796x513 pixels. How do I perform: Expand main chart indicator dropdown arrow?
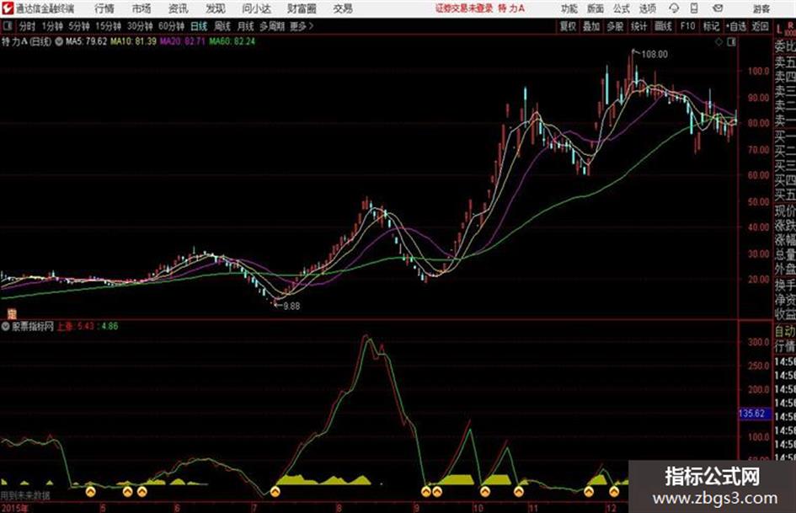[59, 41]
